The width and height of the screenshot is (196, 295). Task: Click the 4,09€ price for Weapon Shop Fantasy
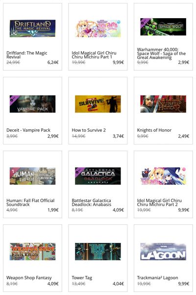(53, 284)
